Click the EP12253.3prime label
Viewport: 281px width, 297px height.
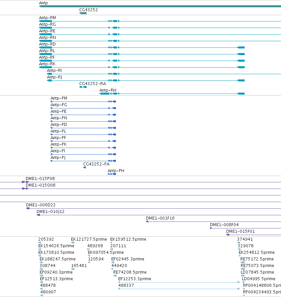[135, 279]
